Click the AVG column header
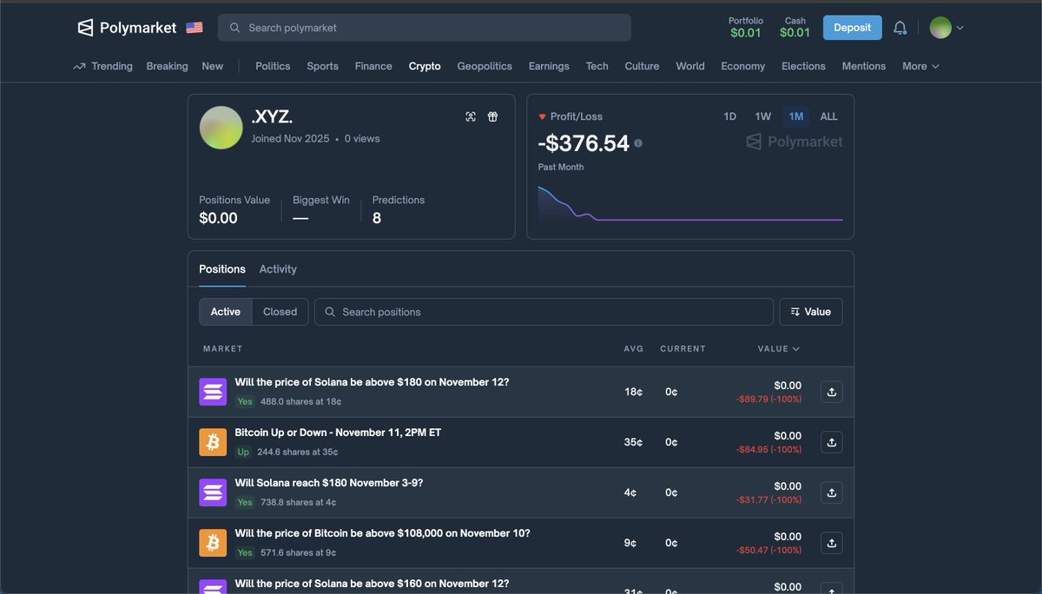 634,348
